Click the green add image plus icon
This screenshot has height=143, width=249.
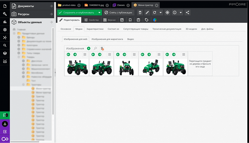coord(89,49)
